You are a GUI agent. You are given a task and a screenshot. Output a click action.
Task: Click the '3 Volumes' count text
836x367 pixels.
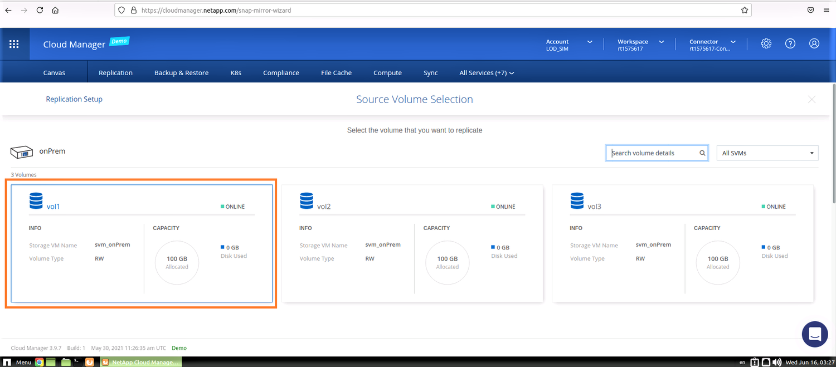coord(23,175)
